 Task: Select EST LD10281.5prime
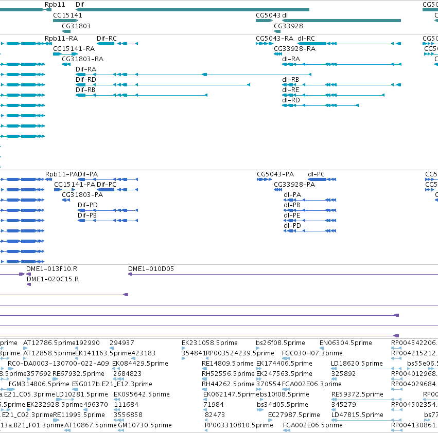click(82, 394)
